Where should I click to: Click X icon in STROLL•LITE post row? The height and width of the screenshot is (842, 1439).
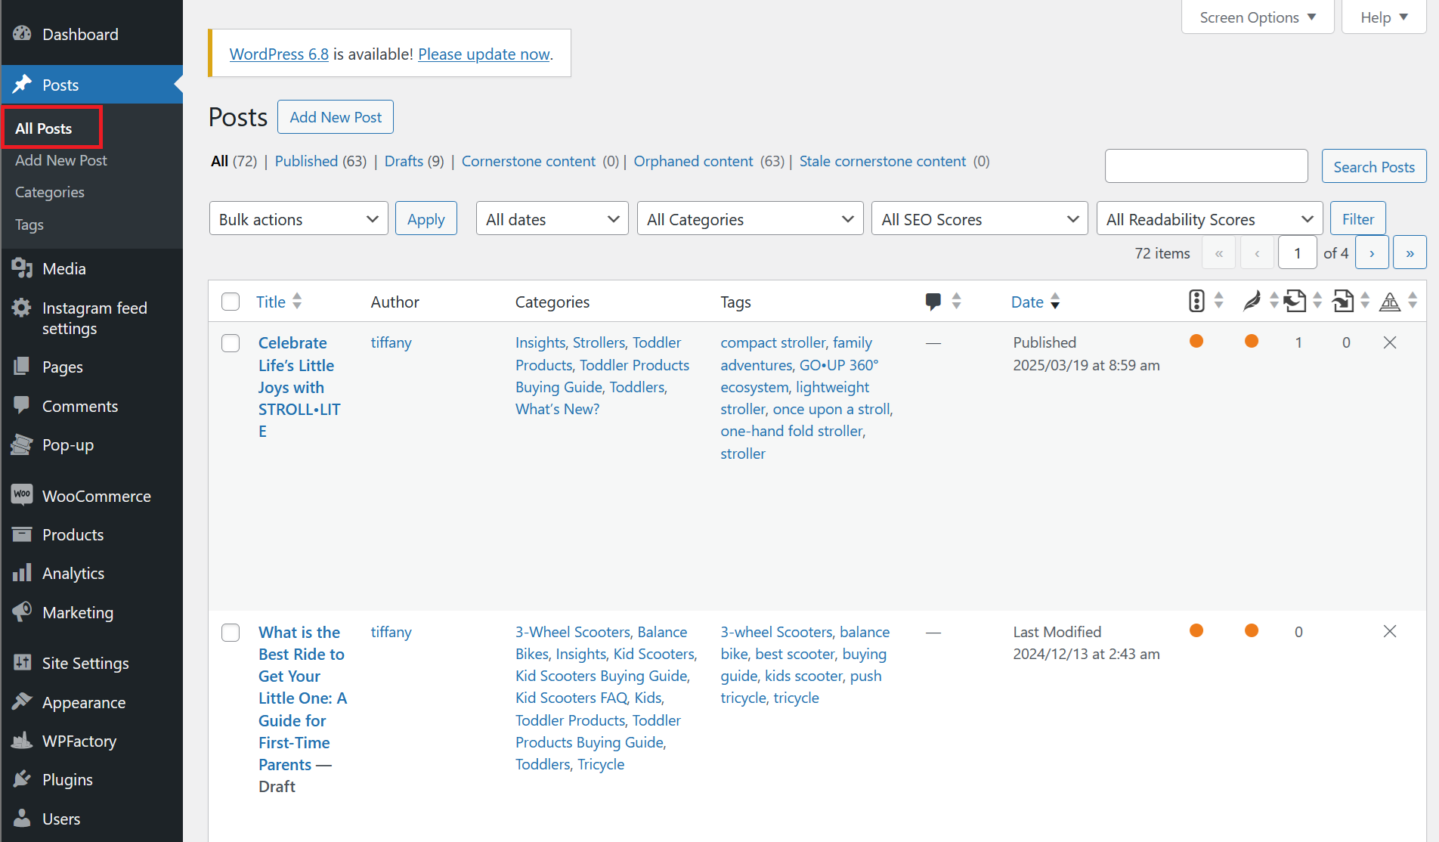tap(1390, 342)
